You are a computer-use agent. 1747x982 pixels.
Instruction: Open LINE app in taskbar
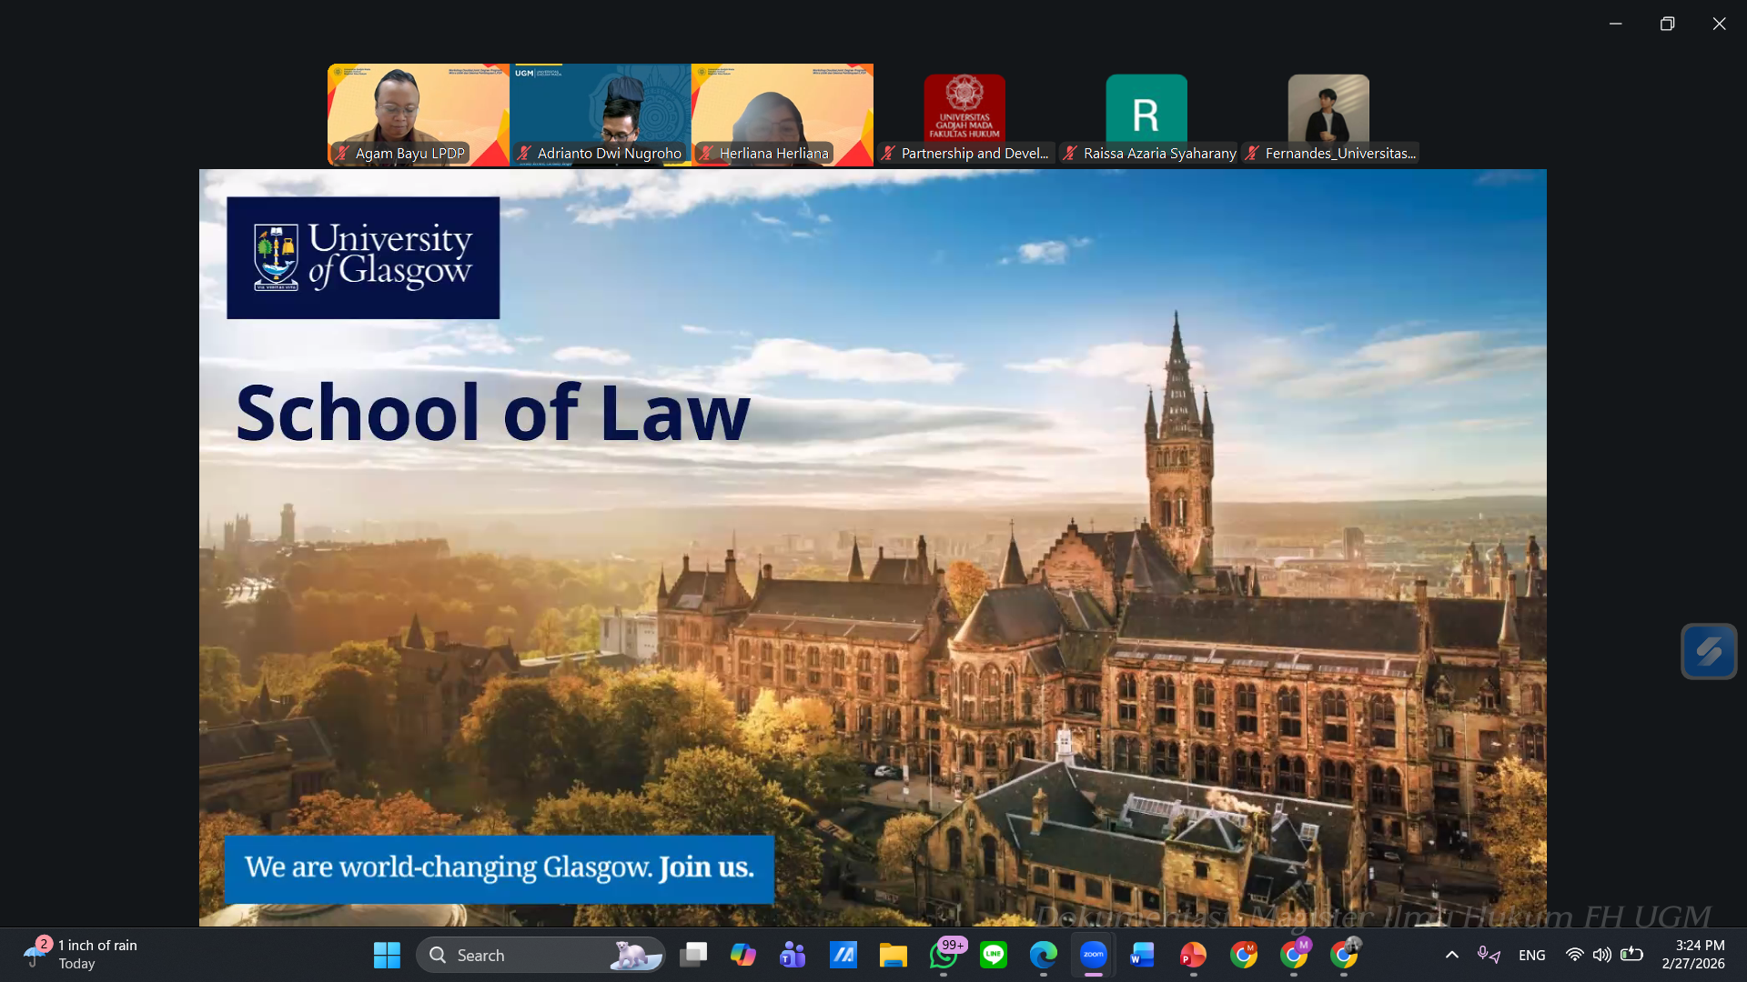pos(993,955)
